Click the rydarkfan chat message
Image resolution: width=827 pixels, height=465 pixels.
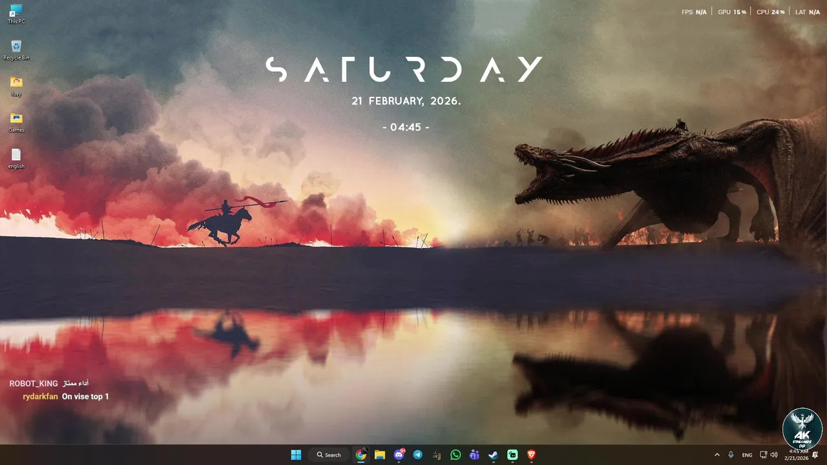click(x=65, y=397)
